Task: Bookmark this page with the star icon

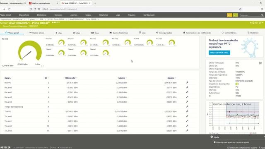Action: (x=240, y=9)
